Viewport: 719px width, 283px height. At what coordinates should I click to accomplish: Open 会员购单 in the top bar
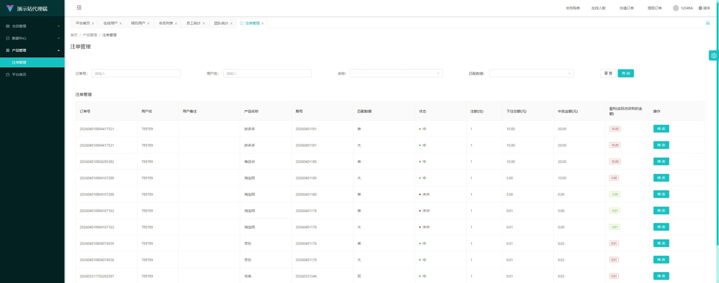point(573,8)
